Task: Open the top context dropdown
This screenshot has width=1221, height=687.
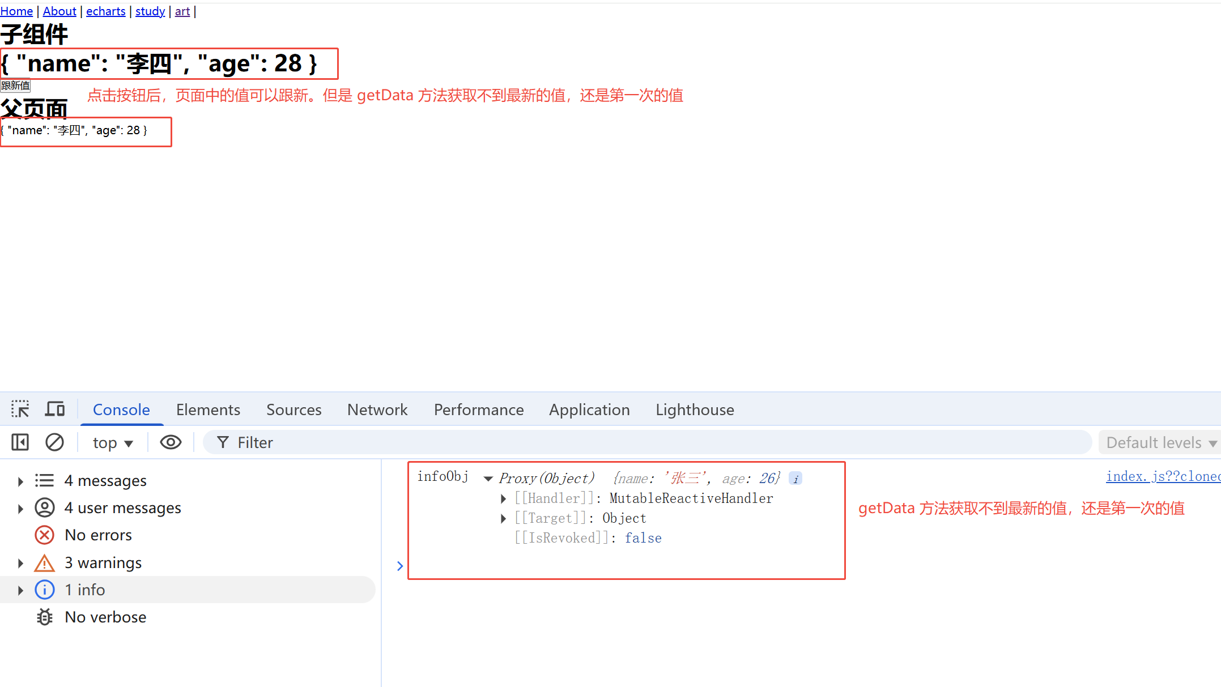Action: click(x=113, y=443)
